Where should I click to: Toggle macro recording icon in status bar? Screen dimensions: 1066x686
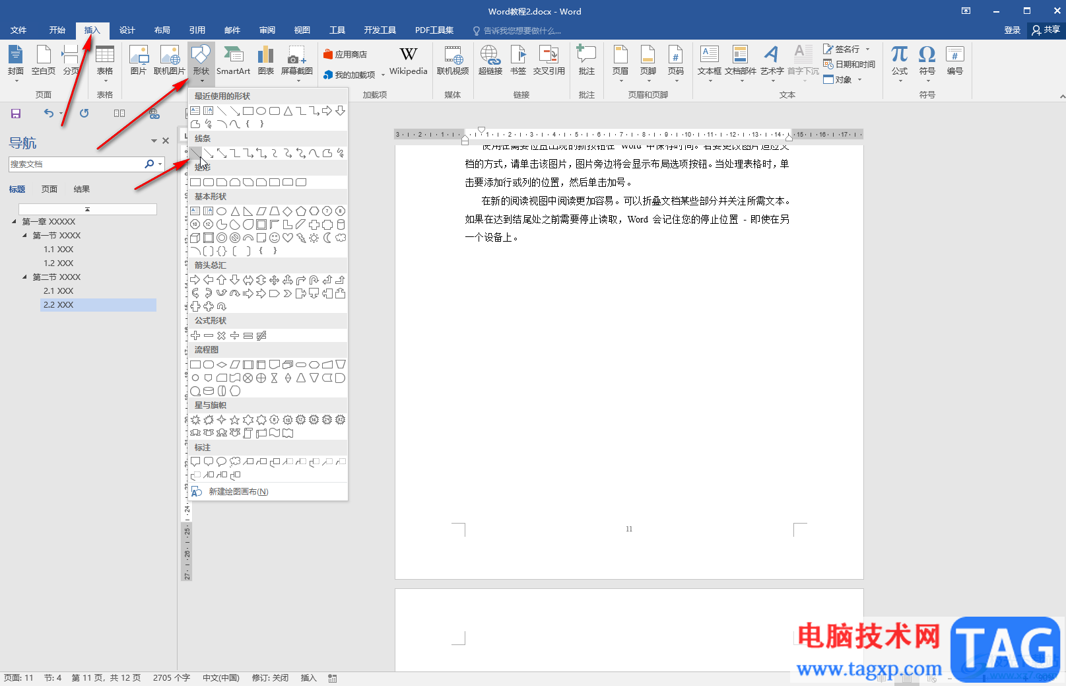[333, 678]
